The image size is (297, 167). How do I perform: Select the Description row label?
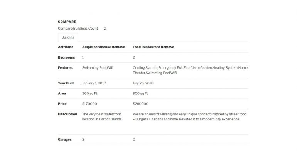67,114
